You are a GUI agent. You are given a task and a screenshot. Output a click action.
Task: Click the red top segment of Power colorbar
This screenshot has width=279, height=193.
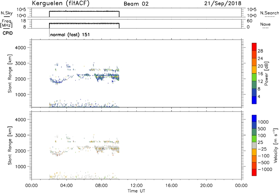click(x=254, y=47)
